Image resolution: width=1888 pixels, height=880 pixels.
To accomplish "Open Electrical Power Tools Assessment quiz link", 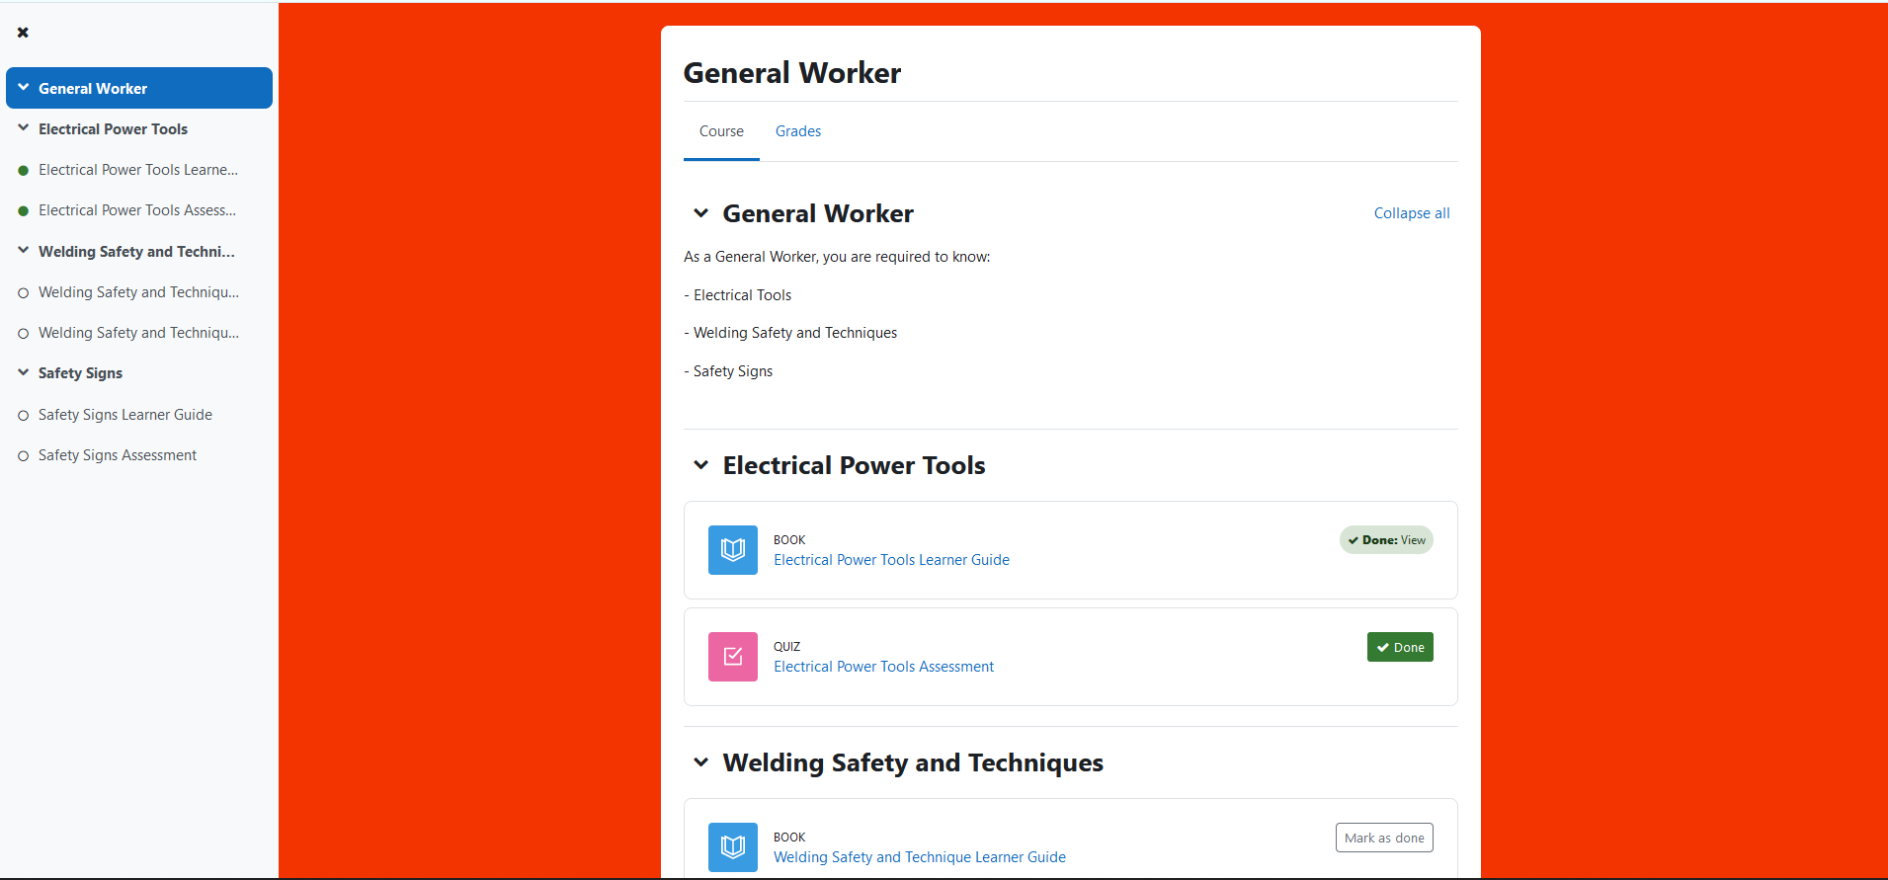I will click(883, 667).
